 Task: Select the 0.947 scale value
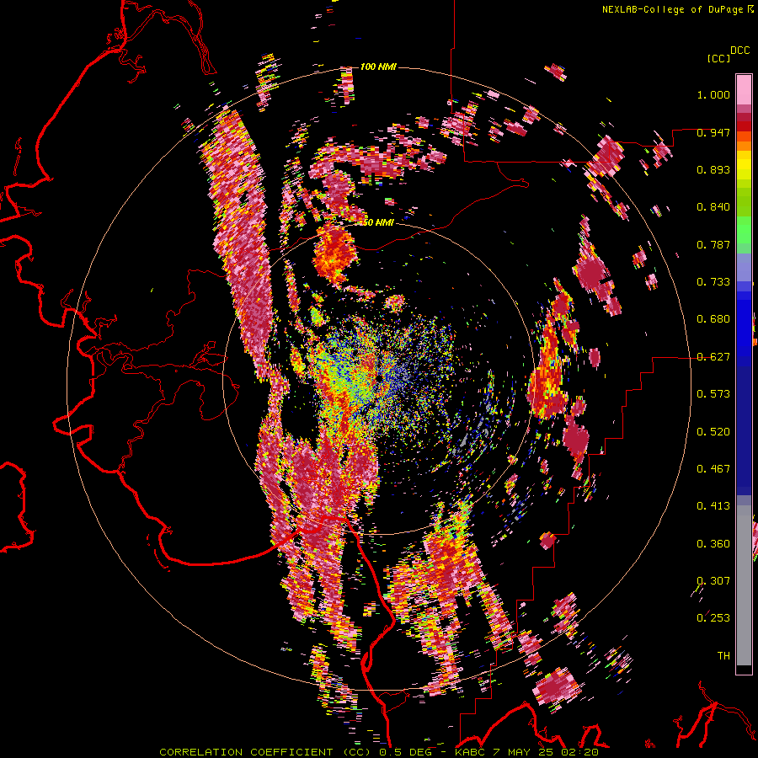713,132
